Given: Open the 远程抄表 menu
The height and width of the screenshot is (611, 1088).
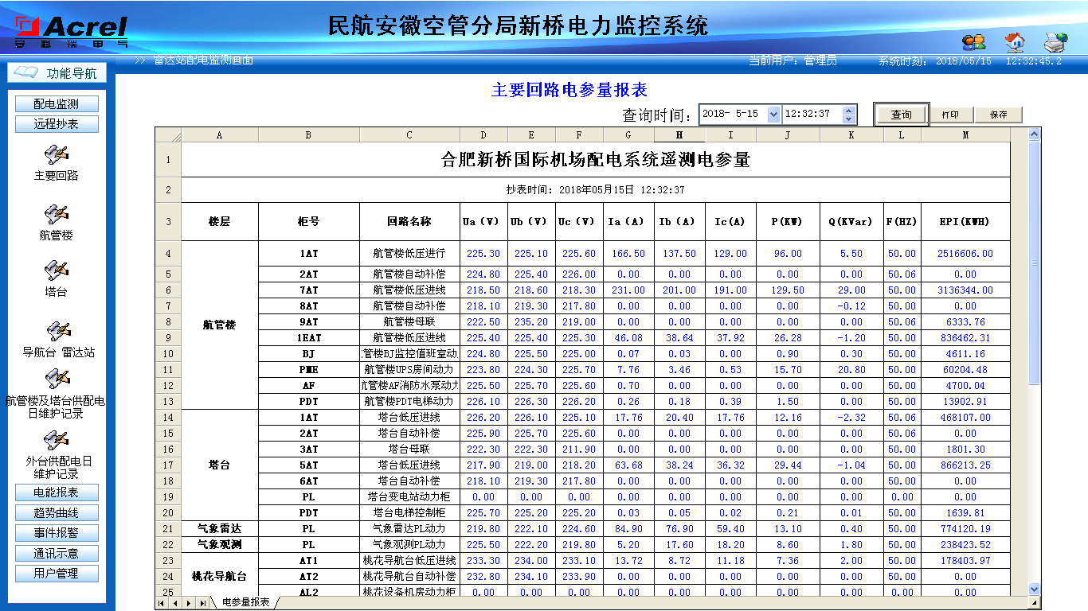Looking at the screenshot, I should tap(56, 124).
